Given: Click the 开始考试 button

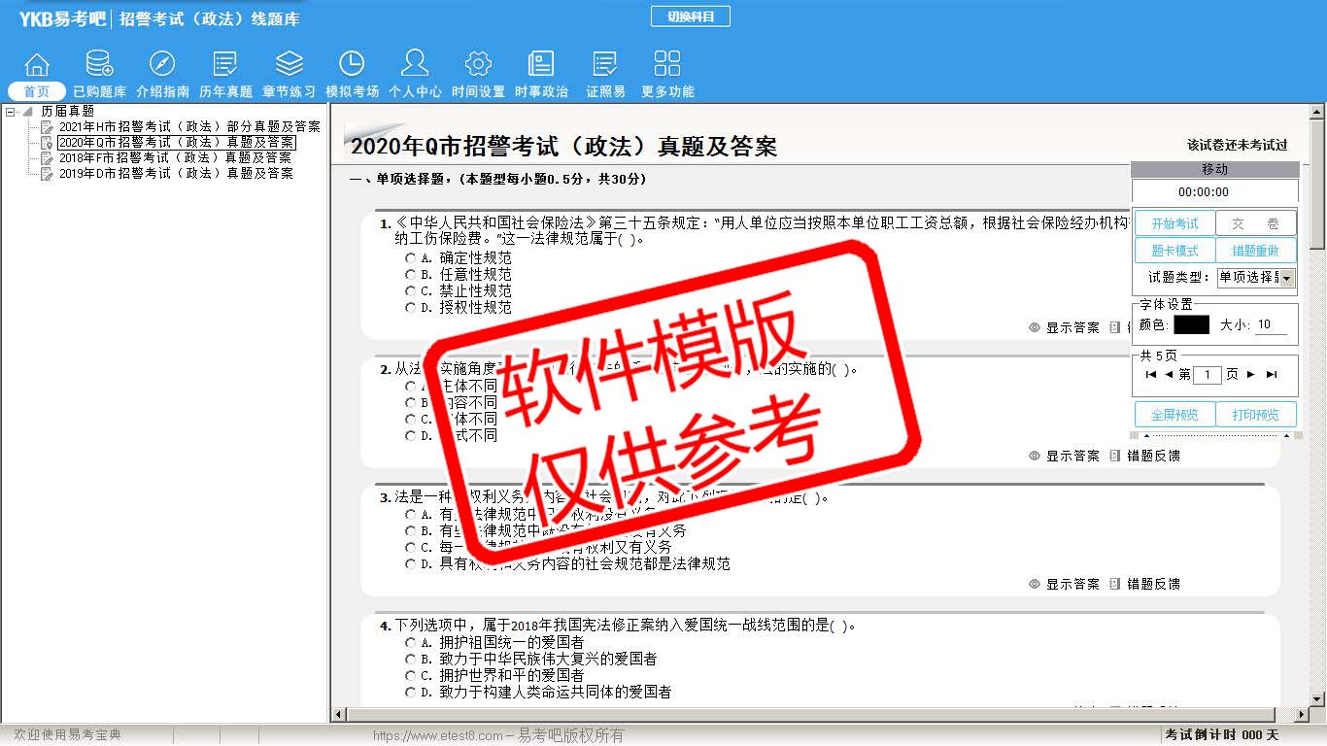Looking at the screenshot, I should coord(1174,224).
